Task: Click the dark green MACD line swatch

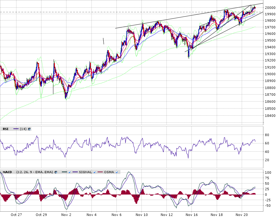Action: pyautogui.click(x=64, y=172)
